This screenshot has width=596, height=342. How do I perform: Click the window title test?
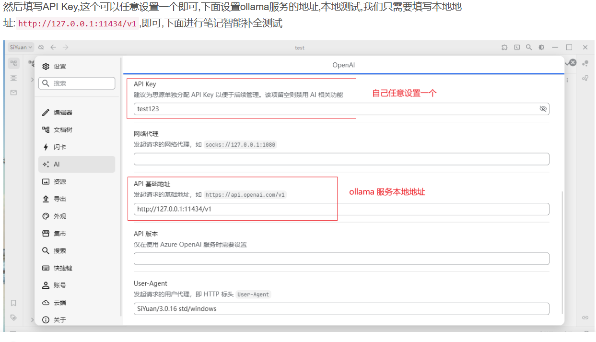coord(300,47)
